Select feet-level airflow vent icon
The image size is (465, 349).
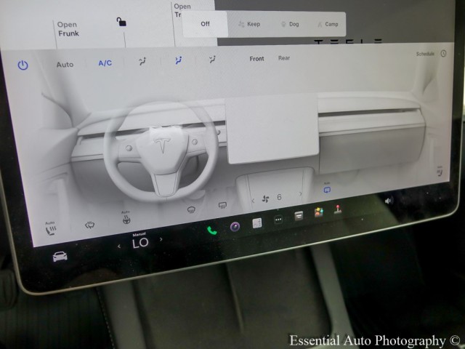coord(212,60)
